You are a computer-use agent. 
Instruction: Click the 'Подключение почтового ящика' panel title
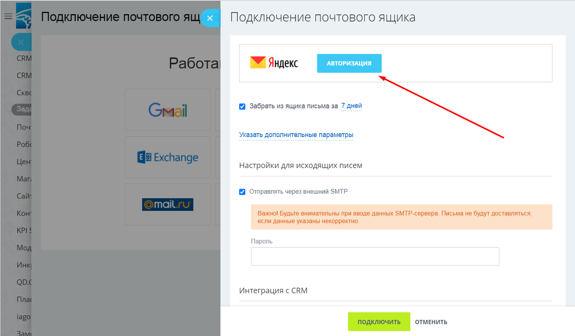pyautogui.click(x=323, y=17)
